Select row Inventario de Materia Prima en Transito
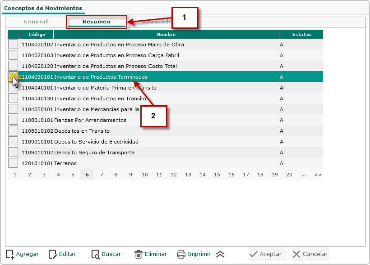The image size is (370, 265). click(166, 88)
